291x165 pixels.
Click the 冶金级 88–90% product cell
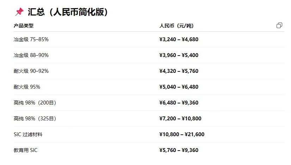coord(31,55)
